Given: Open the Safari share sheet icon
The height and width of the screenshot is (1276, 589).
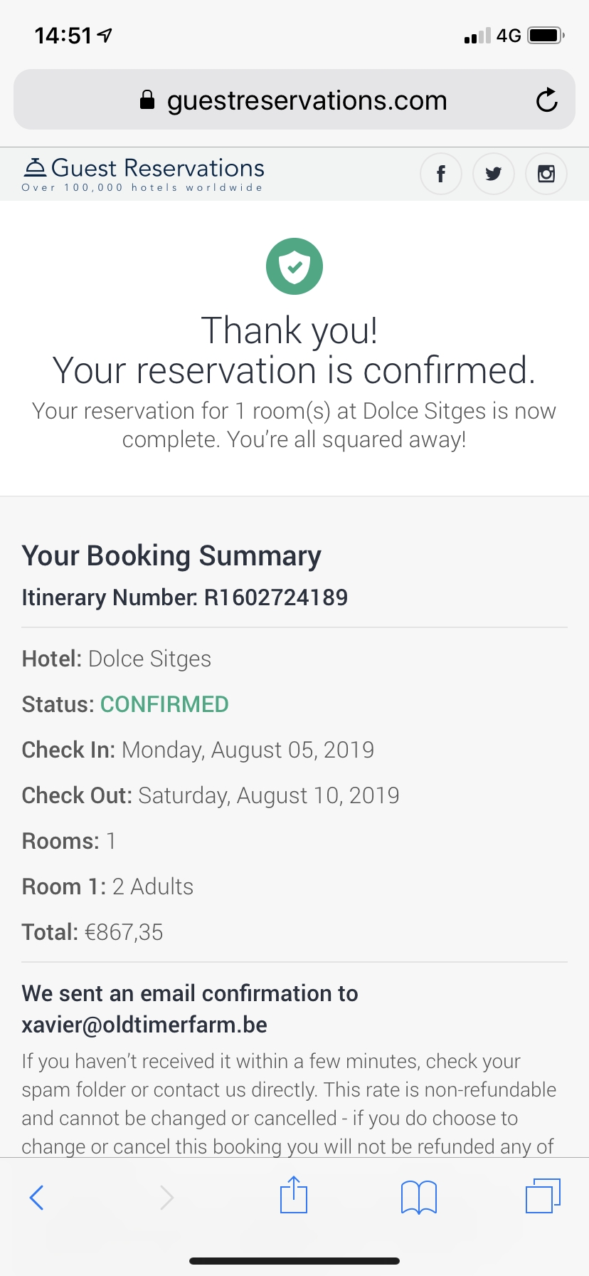Looking at the screenshot, I should click(x=294, y=1195).
